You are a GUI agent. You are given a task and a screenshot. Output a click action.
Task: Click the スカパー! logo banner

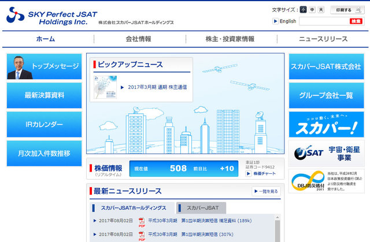pyautogui.click(x=325, y=125)
